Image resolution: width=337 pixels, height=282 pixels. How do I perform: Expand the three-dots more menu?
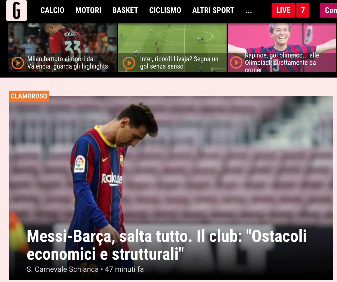coord(249,11)
